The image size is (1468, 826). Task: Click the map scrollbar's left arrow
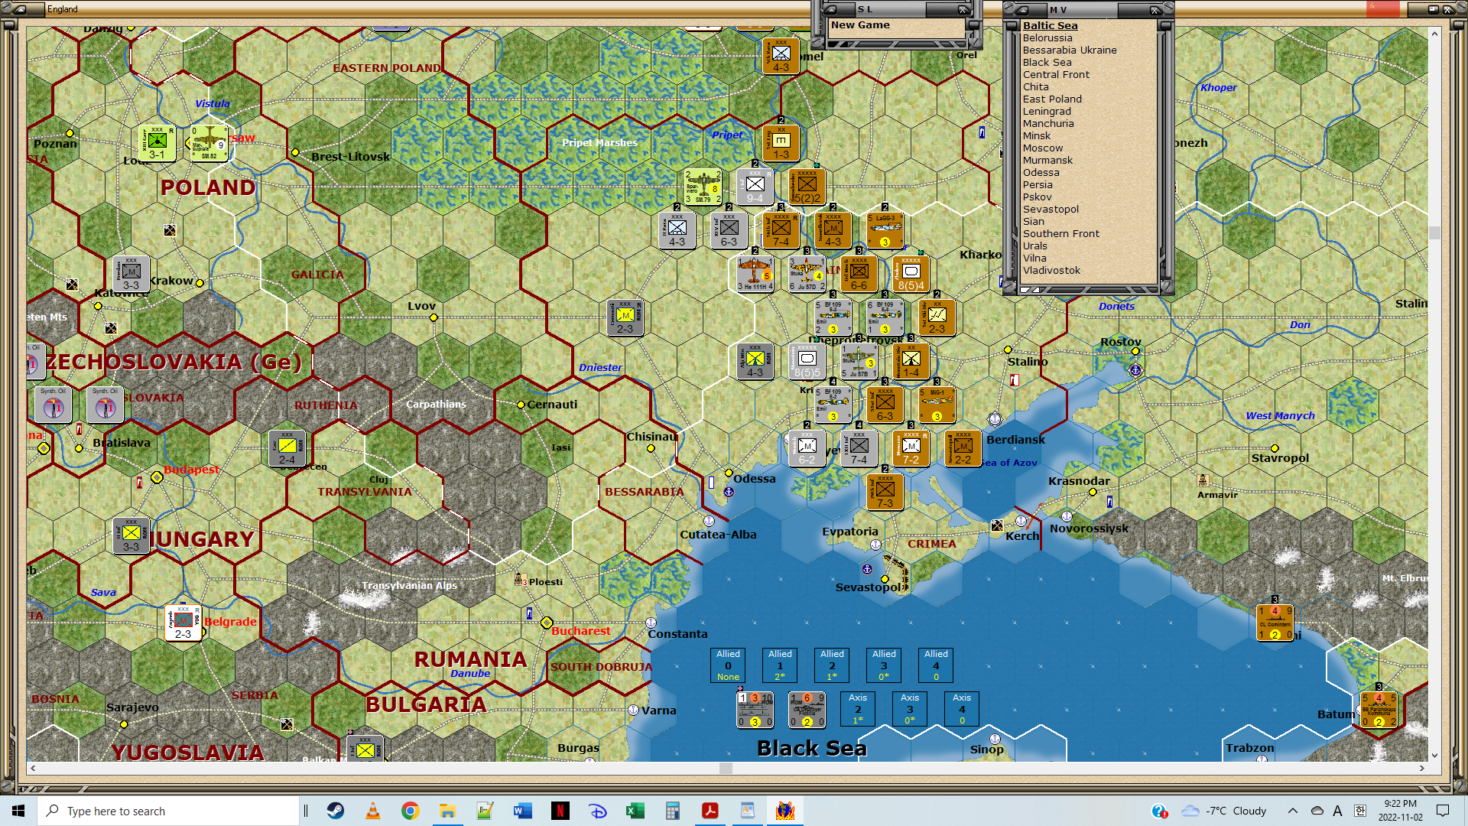click(x=32, y=768)
